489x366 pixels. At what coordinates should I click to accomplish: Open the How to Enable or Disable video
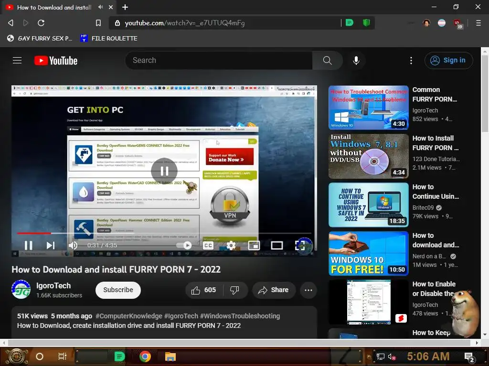[x=369, y=302]
